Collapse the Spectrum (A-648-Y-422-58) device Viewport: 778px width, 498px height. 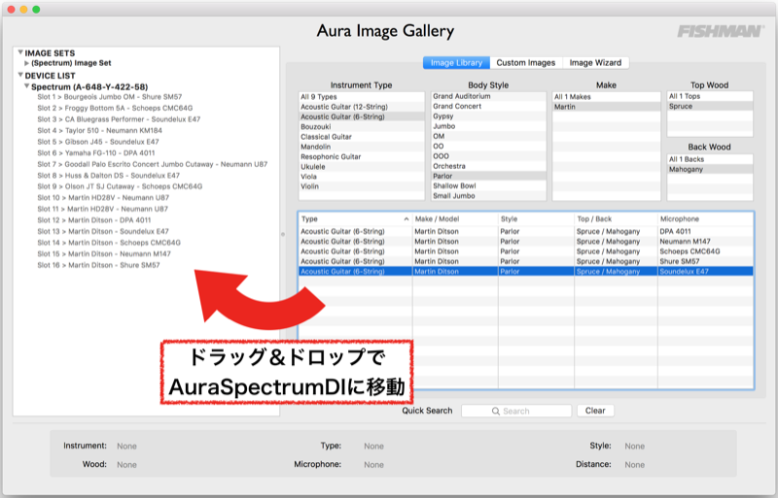click(27, 86)
